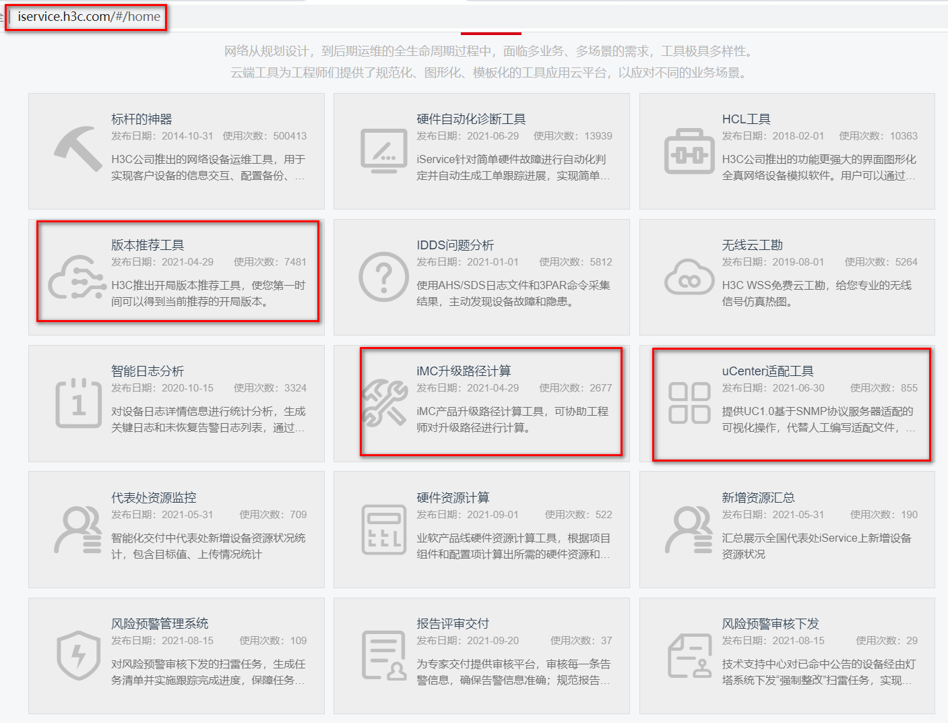Open the 标杆的神器 title link

[141, 119]
